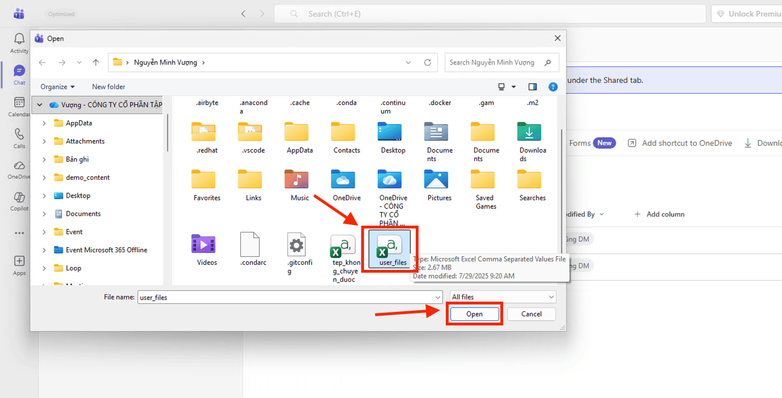Click the dialog Refresh icon
Screen dimensions: 782x398
point(428,62)
